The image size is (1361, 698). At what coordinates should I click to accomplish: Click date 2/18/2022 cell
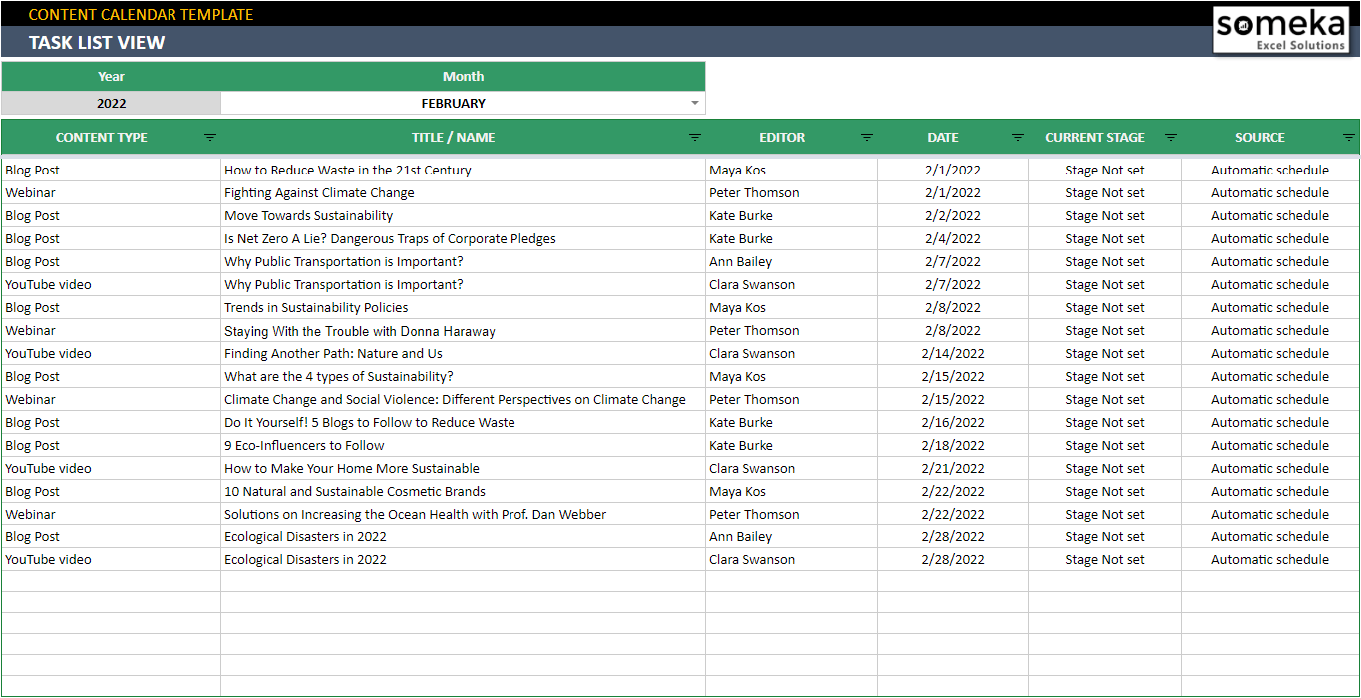coord(952,445)
